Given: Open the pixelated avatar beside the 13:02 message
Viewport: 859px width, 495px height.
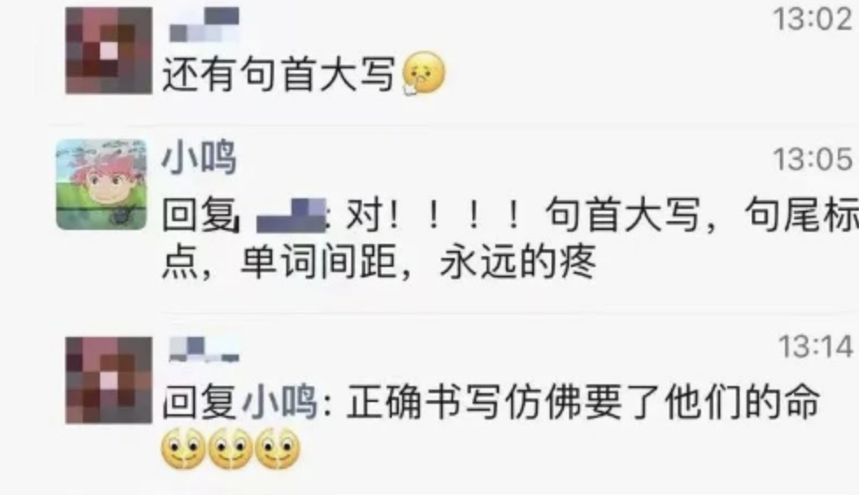Looking at the screenshot, I should (108, 50).
